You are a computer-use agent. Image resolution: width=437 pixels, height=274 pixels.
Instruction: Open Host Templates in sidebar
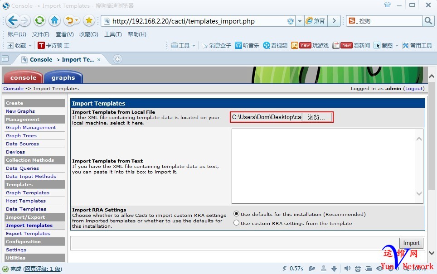coord(26,201)
